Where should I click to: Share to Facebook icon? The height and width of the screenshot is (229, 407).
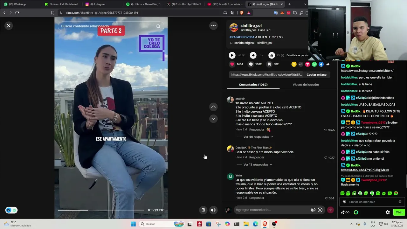tap(321, 64)
